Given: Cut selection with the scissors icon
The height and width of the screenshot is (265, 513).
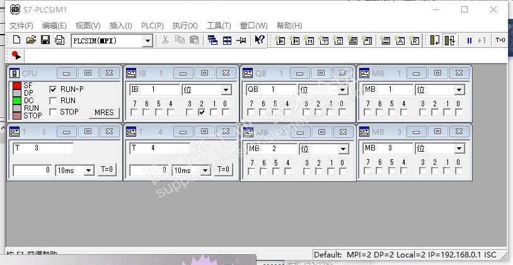Looking at the screenshot, I should coord(165,40).
